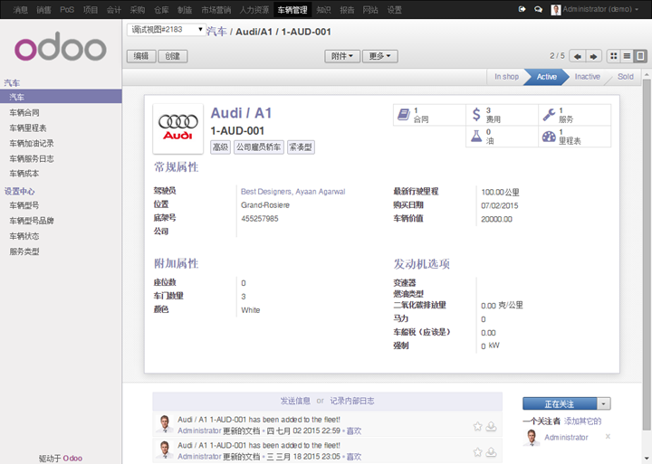The image size is (652, 464).
Task: Open the conversations chat icon in top bar
Action: [538, 9]
